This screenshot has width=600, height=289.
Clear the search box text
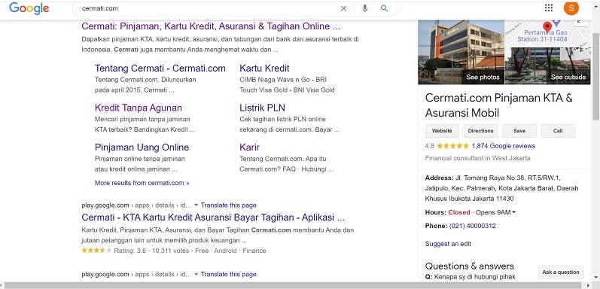(343, 8)
